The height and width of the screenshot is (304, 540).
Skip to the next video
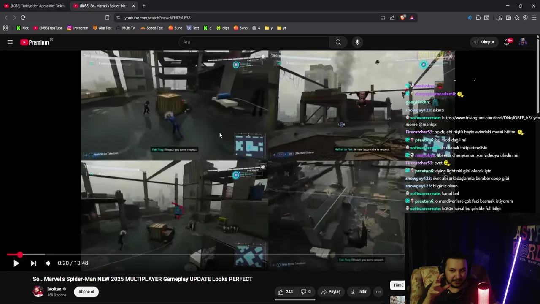pyautogui.click(x=33, y=263)
